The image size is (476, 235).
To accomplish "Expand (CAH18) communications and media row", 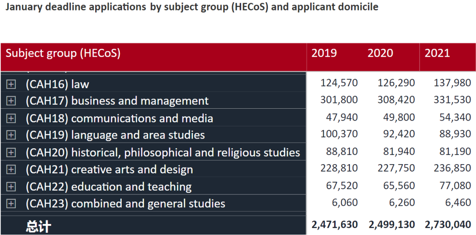I will coord(11,118).
